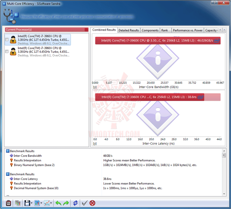Click the 38.6ns value in results list
Viewport: 231px width, 209px height.
point(107,179)
